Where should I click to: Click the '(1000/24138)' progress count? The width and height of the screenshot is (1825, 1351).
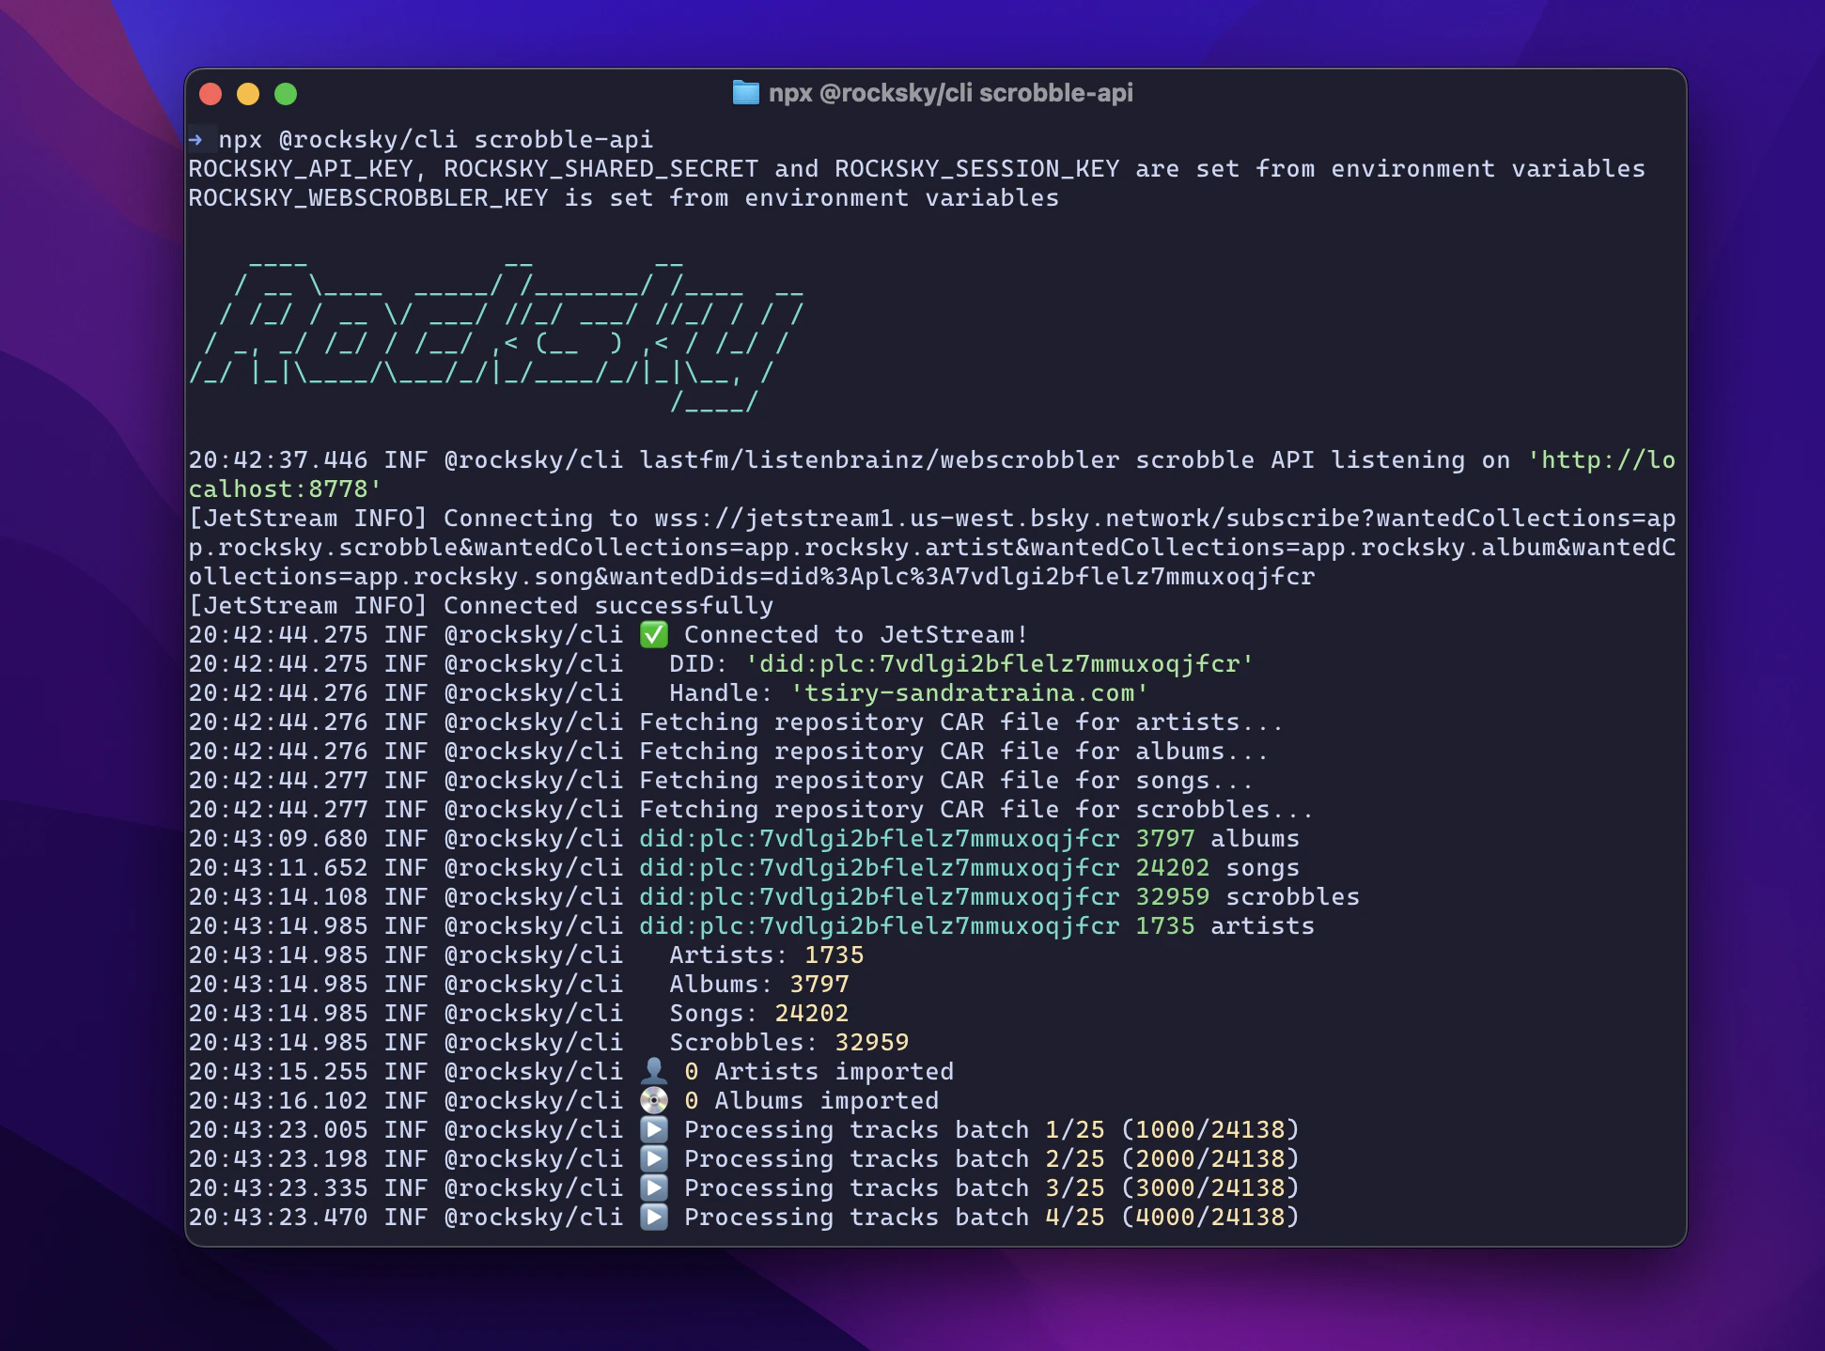click(x=1210, y=1130)
